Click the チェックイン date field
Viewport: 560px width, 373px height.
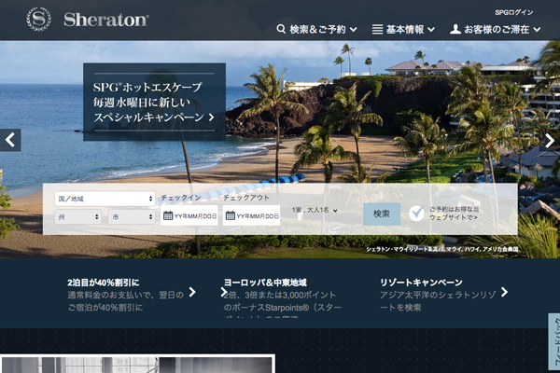point(189,215)
